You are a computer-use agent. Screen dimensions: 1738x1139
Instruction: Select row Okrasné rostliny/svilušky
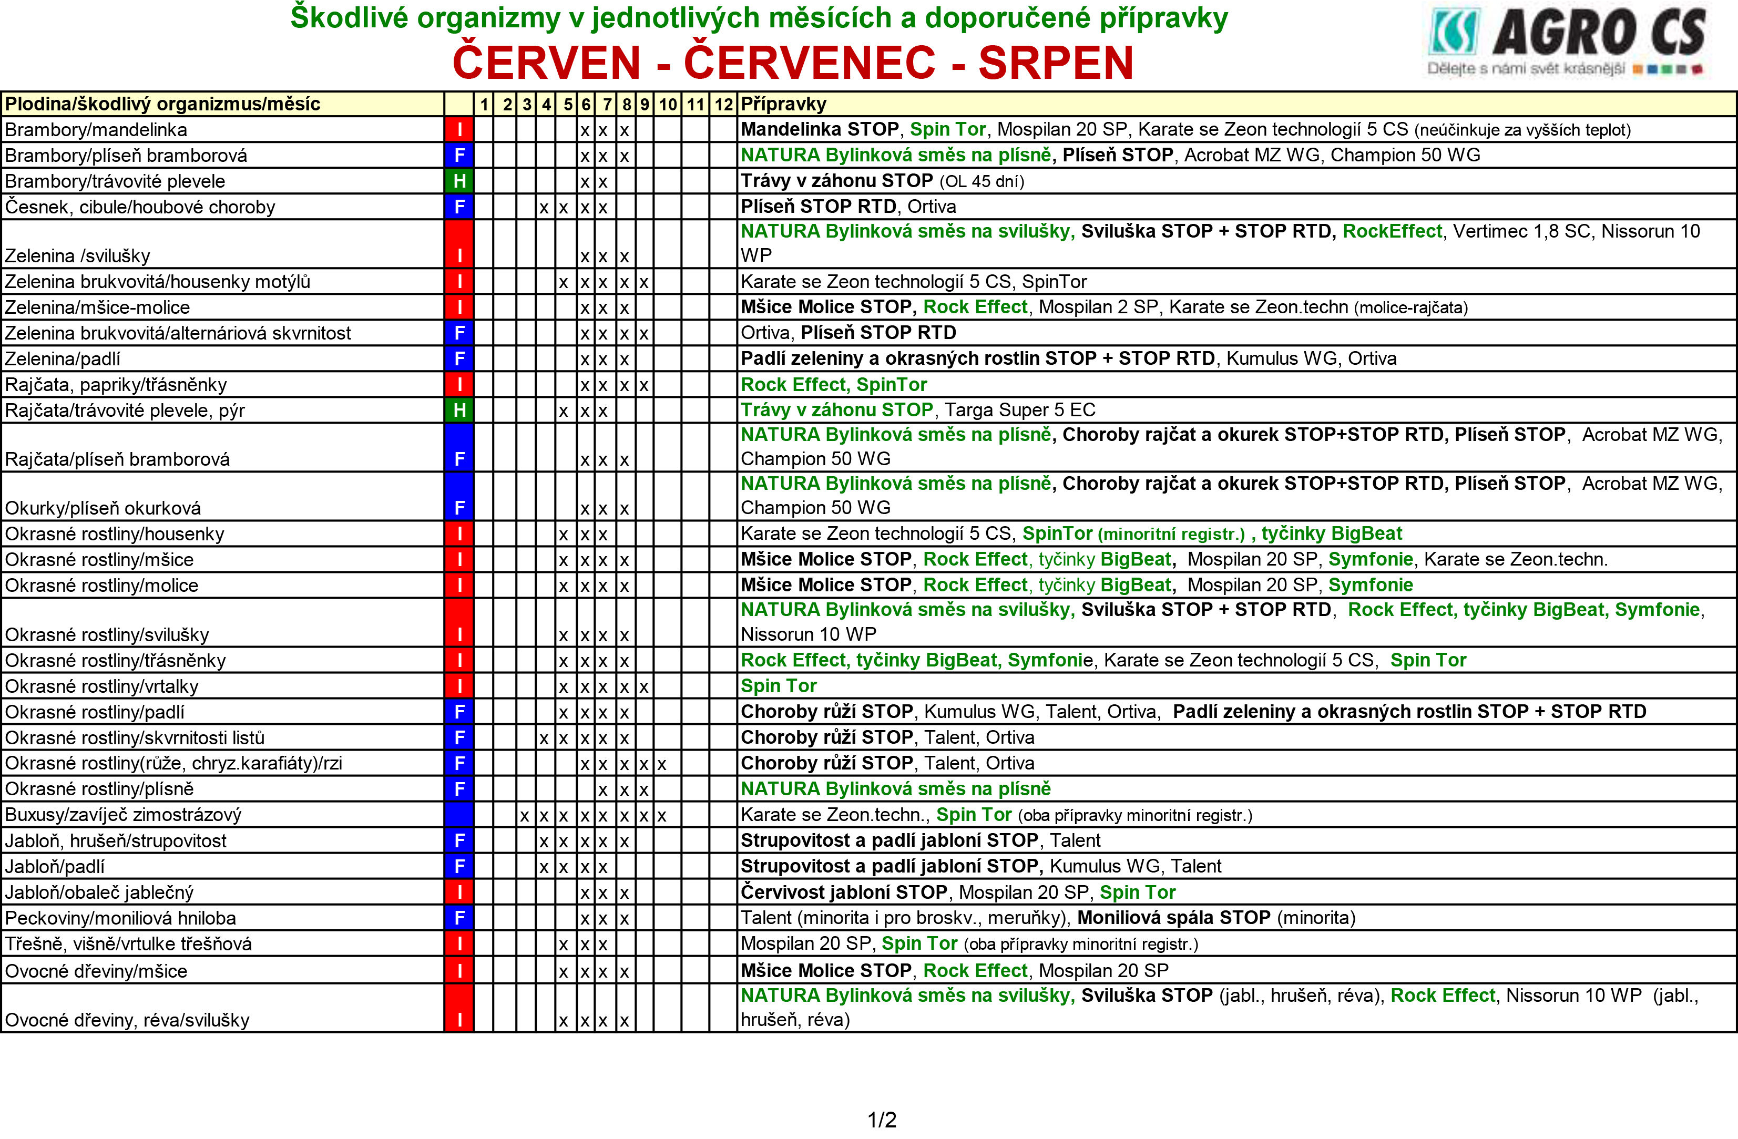coord(868,623)
